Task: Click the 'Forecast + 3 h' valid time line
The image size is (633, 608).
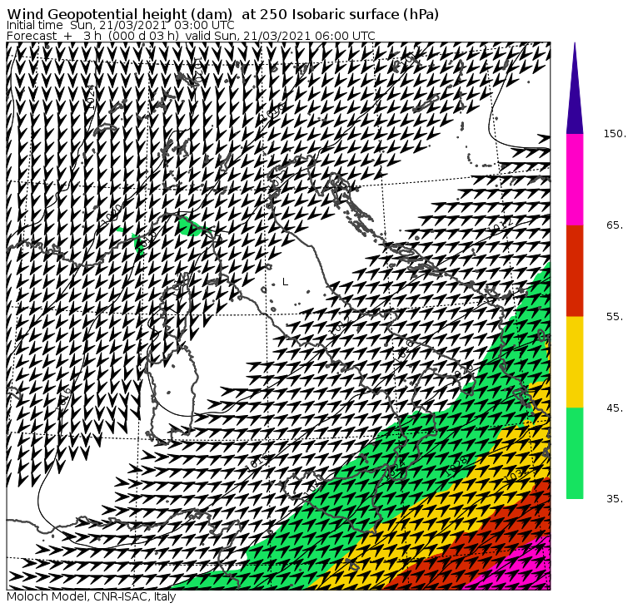Action: [x=191, y=36]
